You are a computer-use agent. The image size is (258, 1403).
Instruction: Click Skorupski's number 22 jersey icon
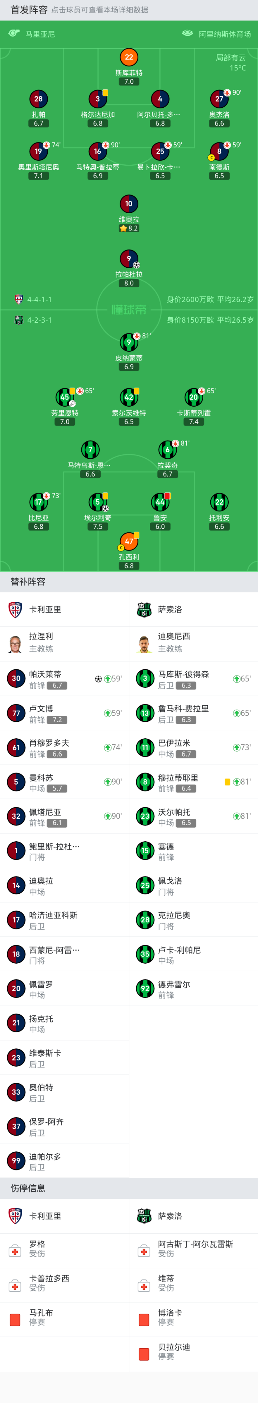[129, 57]
